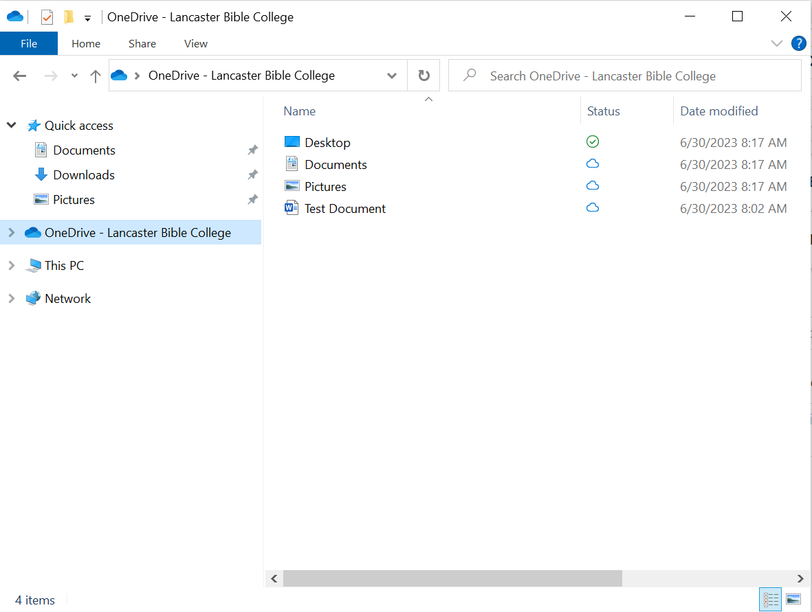Open Downloads under Quick access
The width and height of the screenshot is (812, 612).
[84, 175]
